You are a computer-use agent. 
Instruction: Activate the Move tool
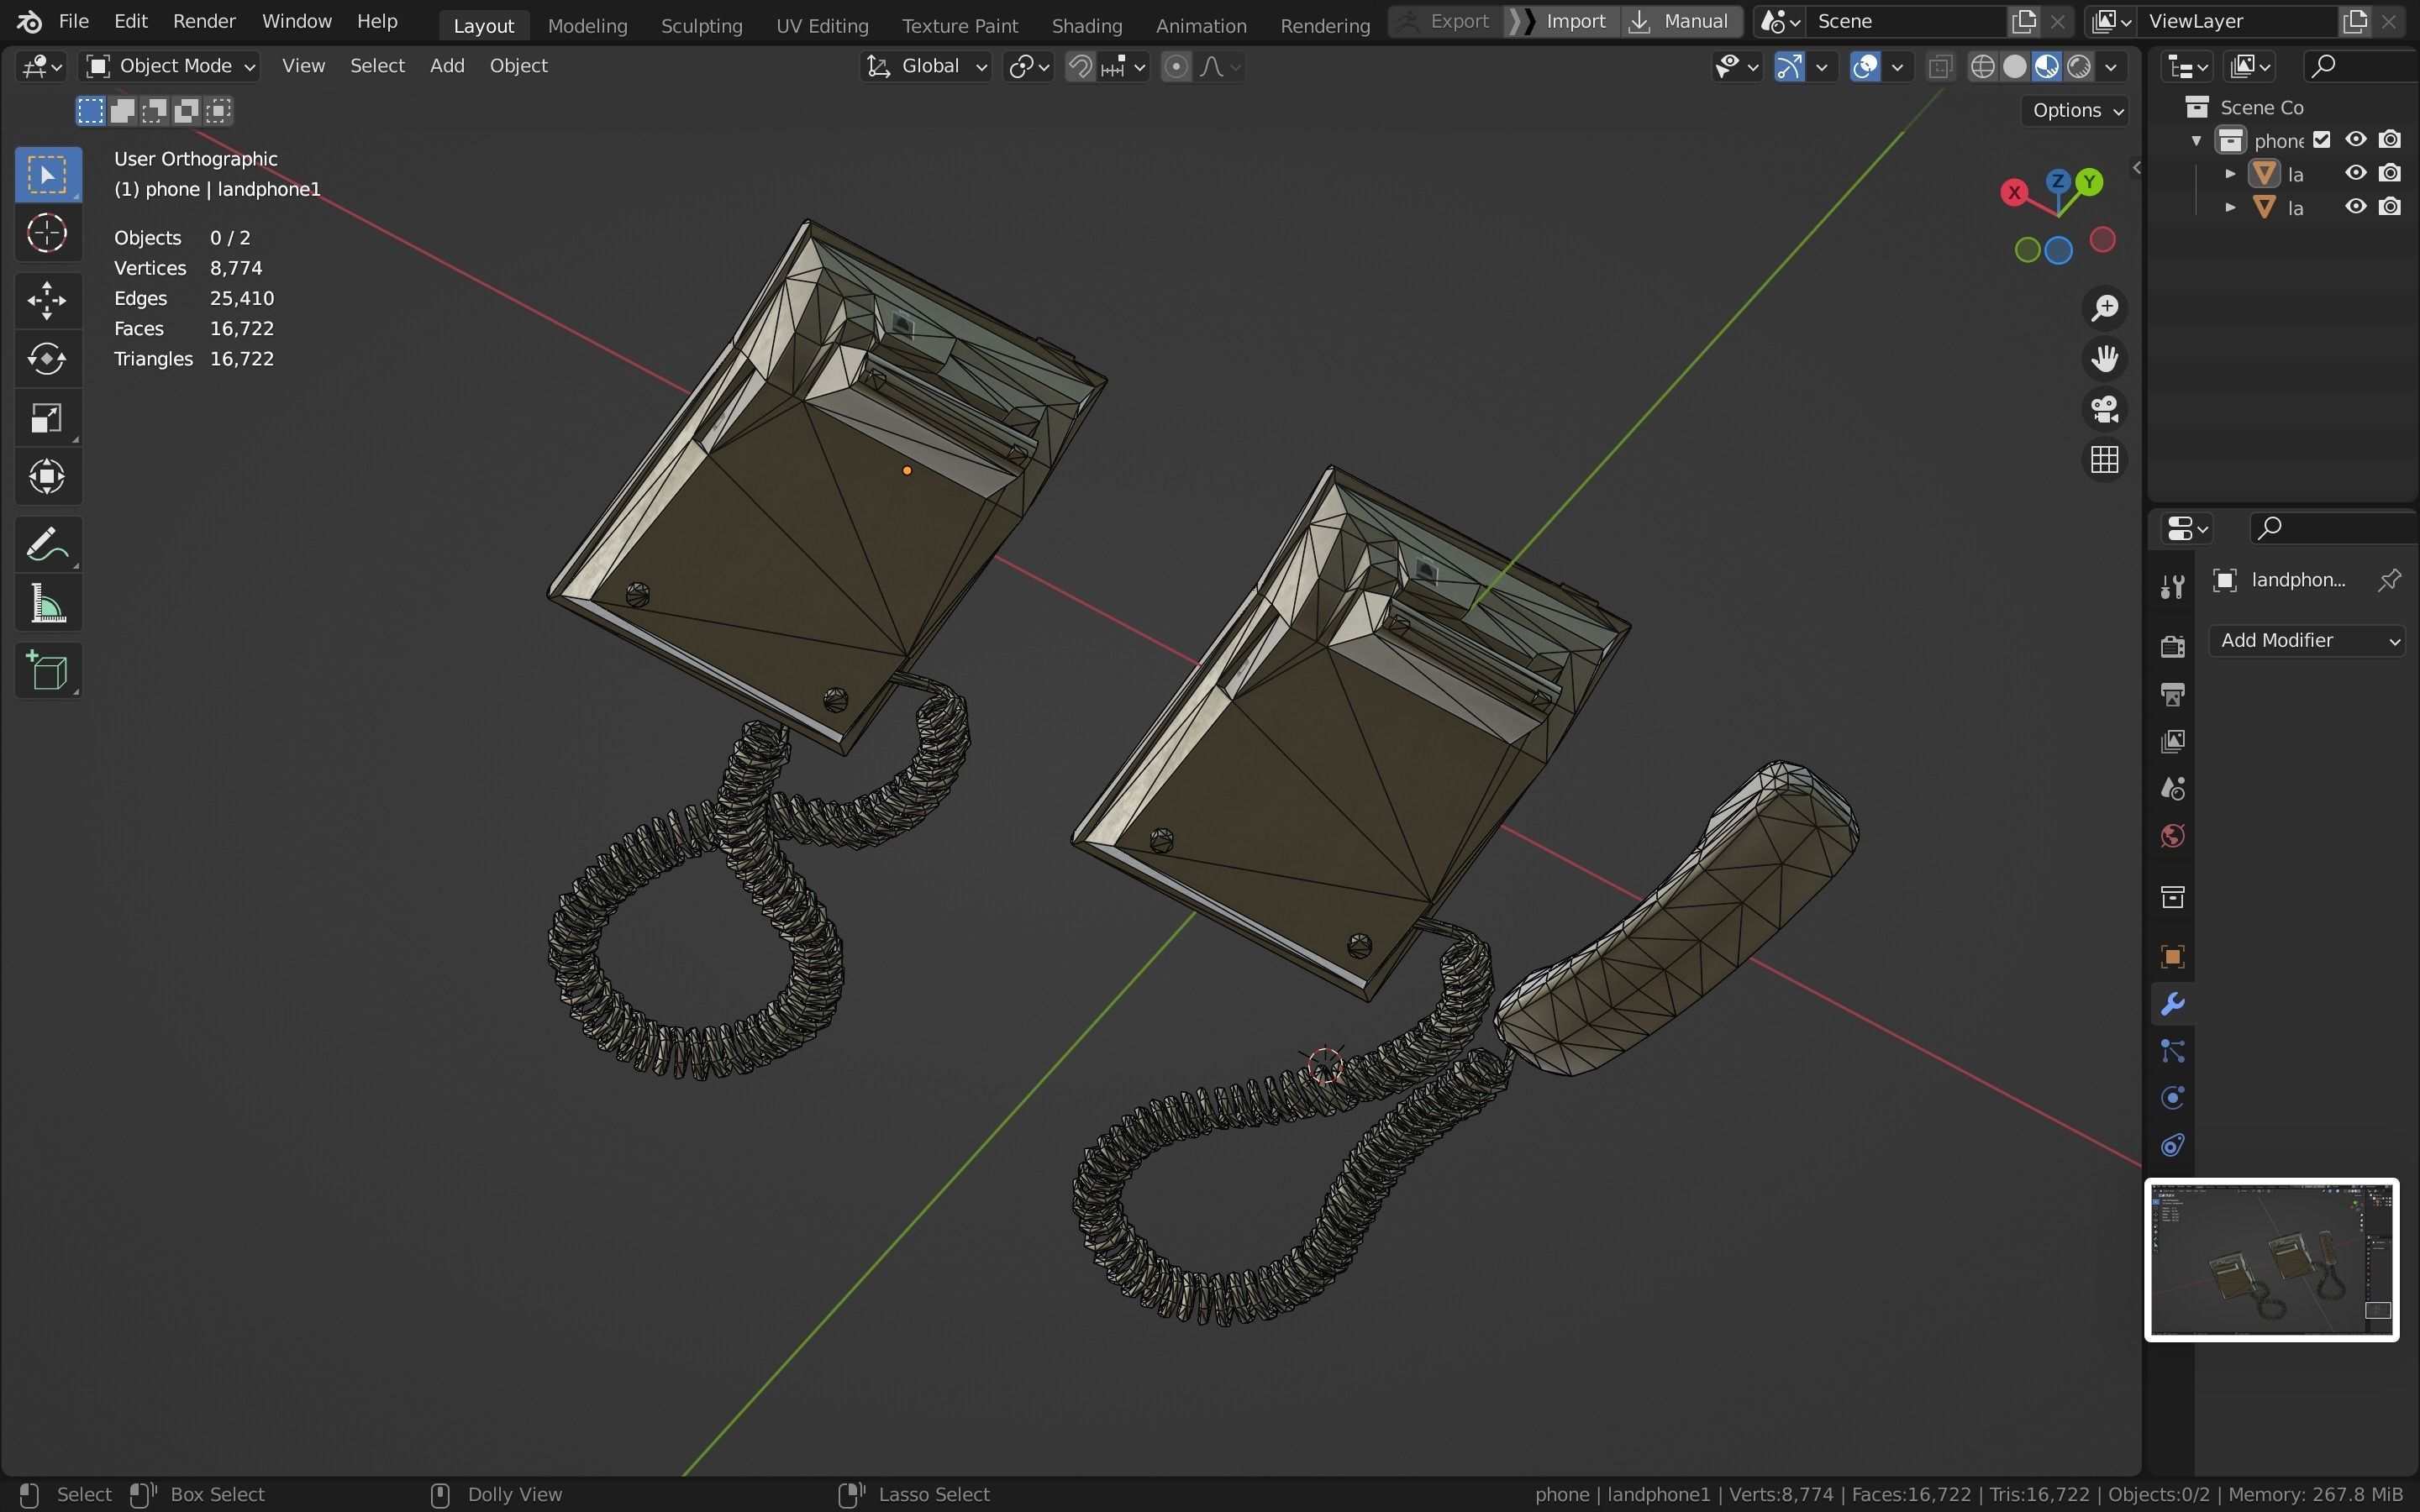point(47,300)
